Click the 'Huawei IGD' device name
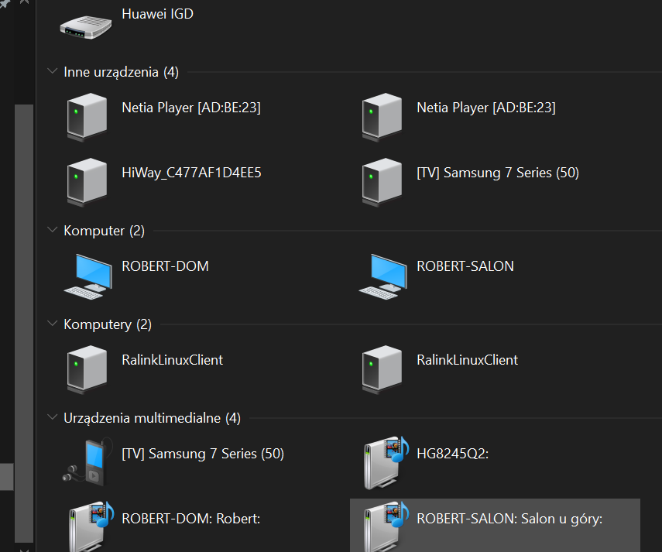The height and width of the screenshot is (552, 662). point(157,14)
